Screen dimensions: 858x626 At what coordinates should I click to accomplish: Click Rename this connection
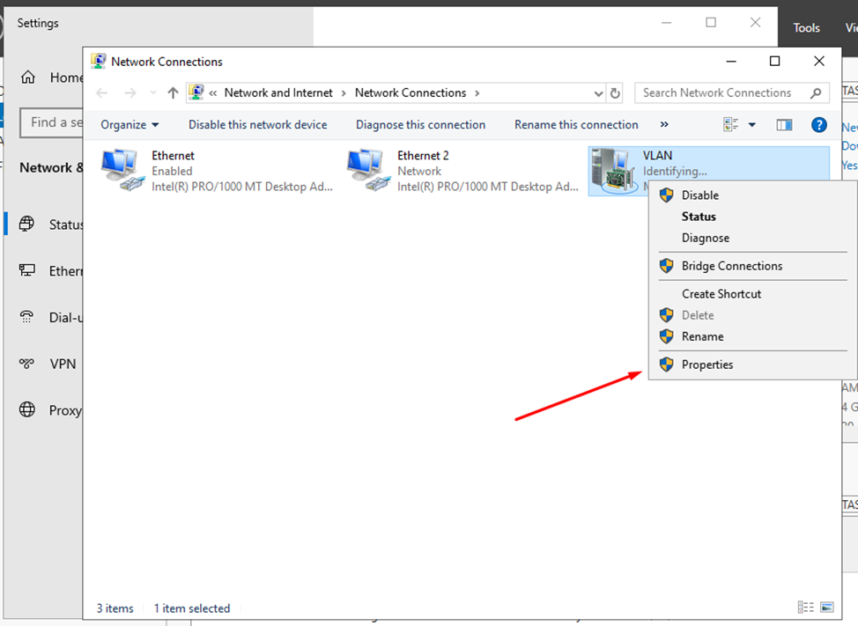click(576, 124)
